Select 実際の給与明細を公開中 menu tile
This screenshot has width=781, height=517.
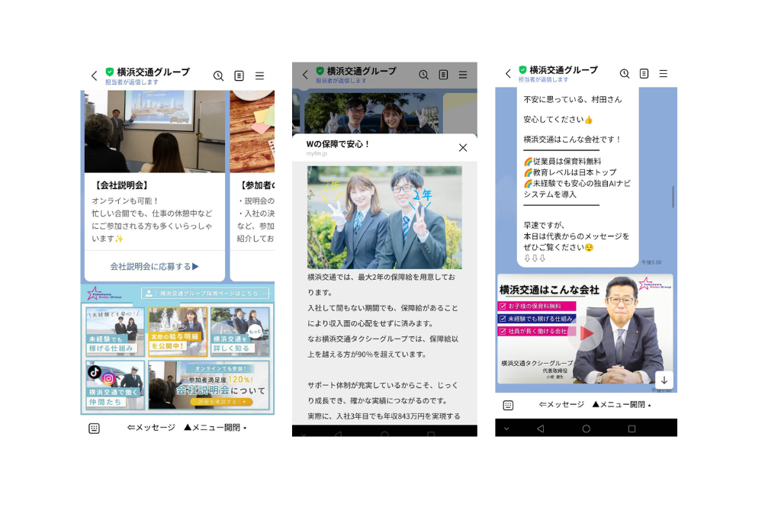point(178,331)
